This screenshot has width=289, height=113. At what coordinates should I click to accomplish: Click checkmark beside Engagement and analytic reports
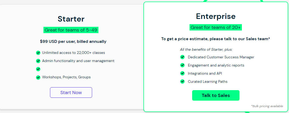(182, 65)
